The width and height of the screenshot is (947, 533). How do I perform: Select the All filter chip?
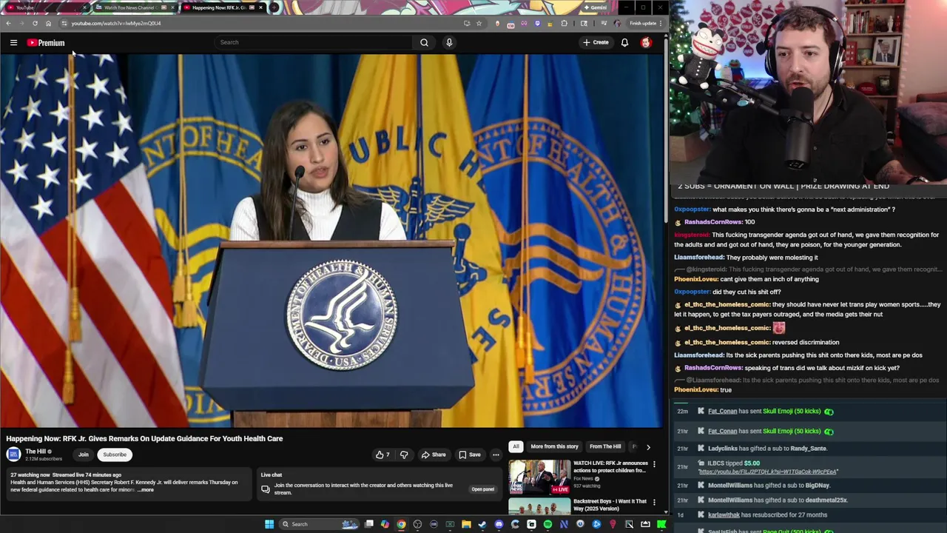[x=516, y=446]
